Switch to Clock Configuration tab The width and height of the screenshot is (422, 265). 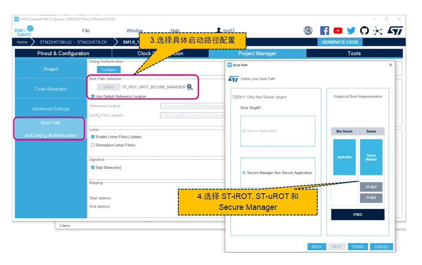[160, 53]
